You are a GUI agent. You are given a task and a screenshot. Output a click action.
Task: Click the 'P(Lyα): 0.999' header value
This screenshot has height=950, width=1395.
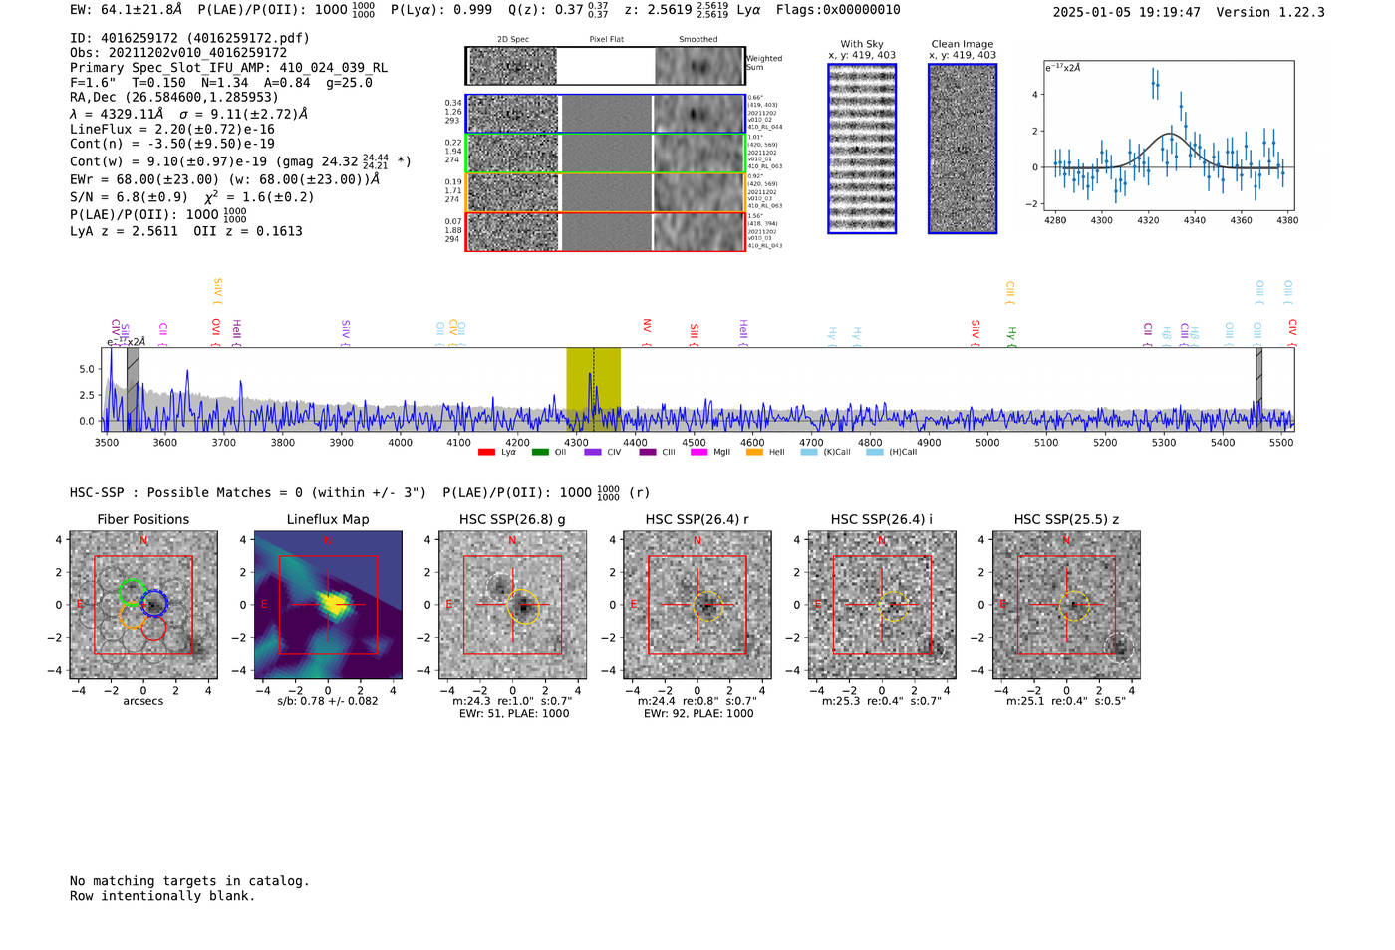[441, 10]
